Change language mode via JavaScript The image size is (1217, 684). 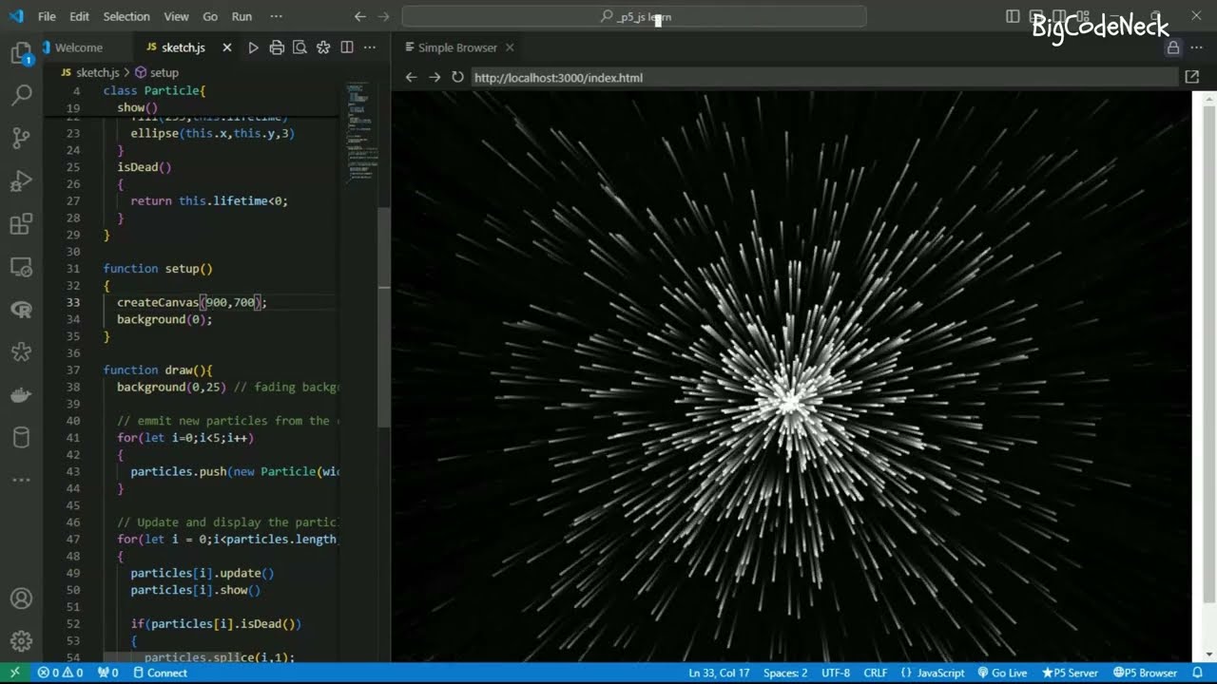coord(933,673)
